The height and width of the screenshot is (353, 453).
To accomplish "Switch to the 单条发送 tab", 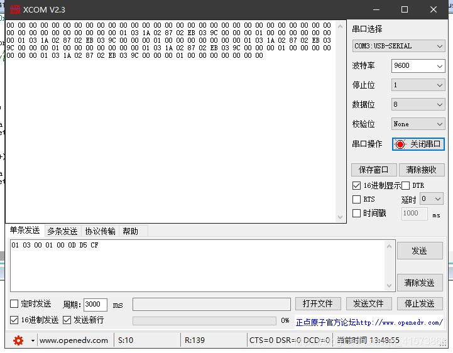I will 25,231.
